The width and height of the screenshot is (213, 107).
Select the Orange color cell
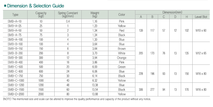point(122,58)
